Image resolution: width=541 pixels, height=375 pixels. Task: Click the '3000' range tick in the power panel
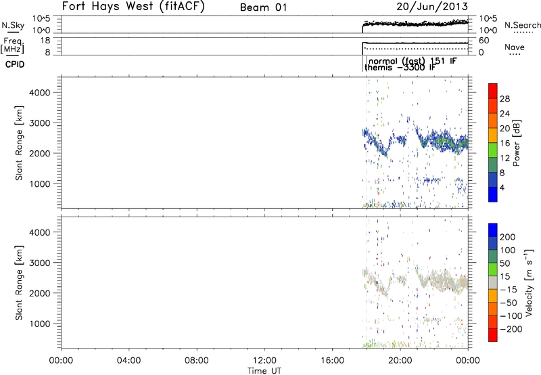[x=39, y=123]
